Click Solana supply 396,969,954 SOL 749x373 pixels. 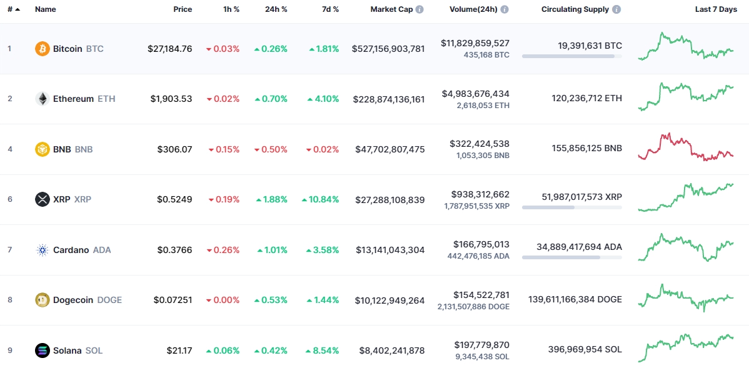point(585,351)
